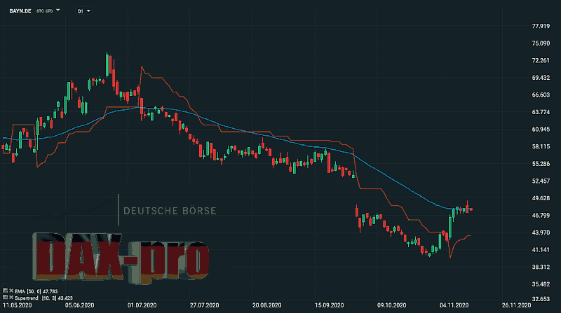This screenshot has width=561, height=313.
Task: Click the BAYN.DE symbol name
Action: (x=20, y=11)
